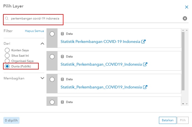Open external link icon of first result
192x127 pixels.
click(x=144, y=42)
